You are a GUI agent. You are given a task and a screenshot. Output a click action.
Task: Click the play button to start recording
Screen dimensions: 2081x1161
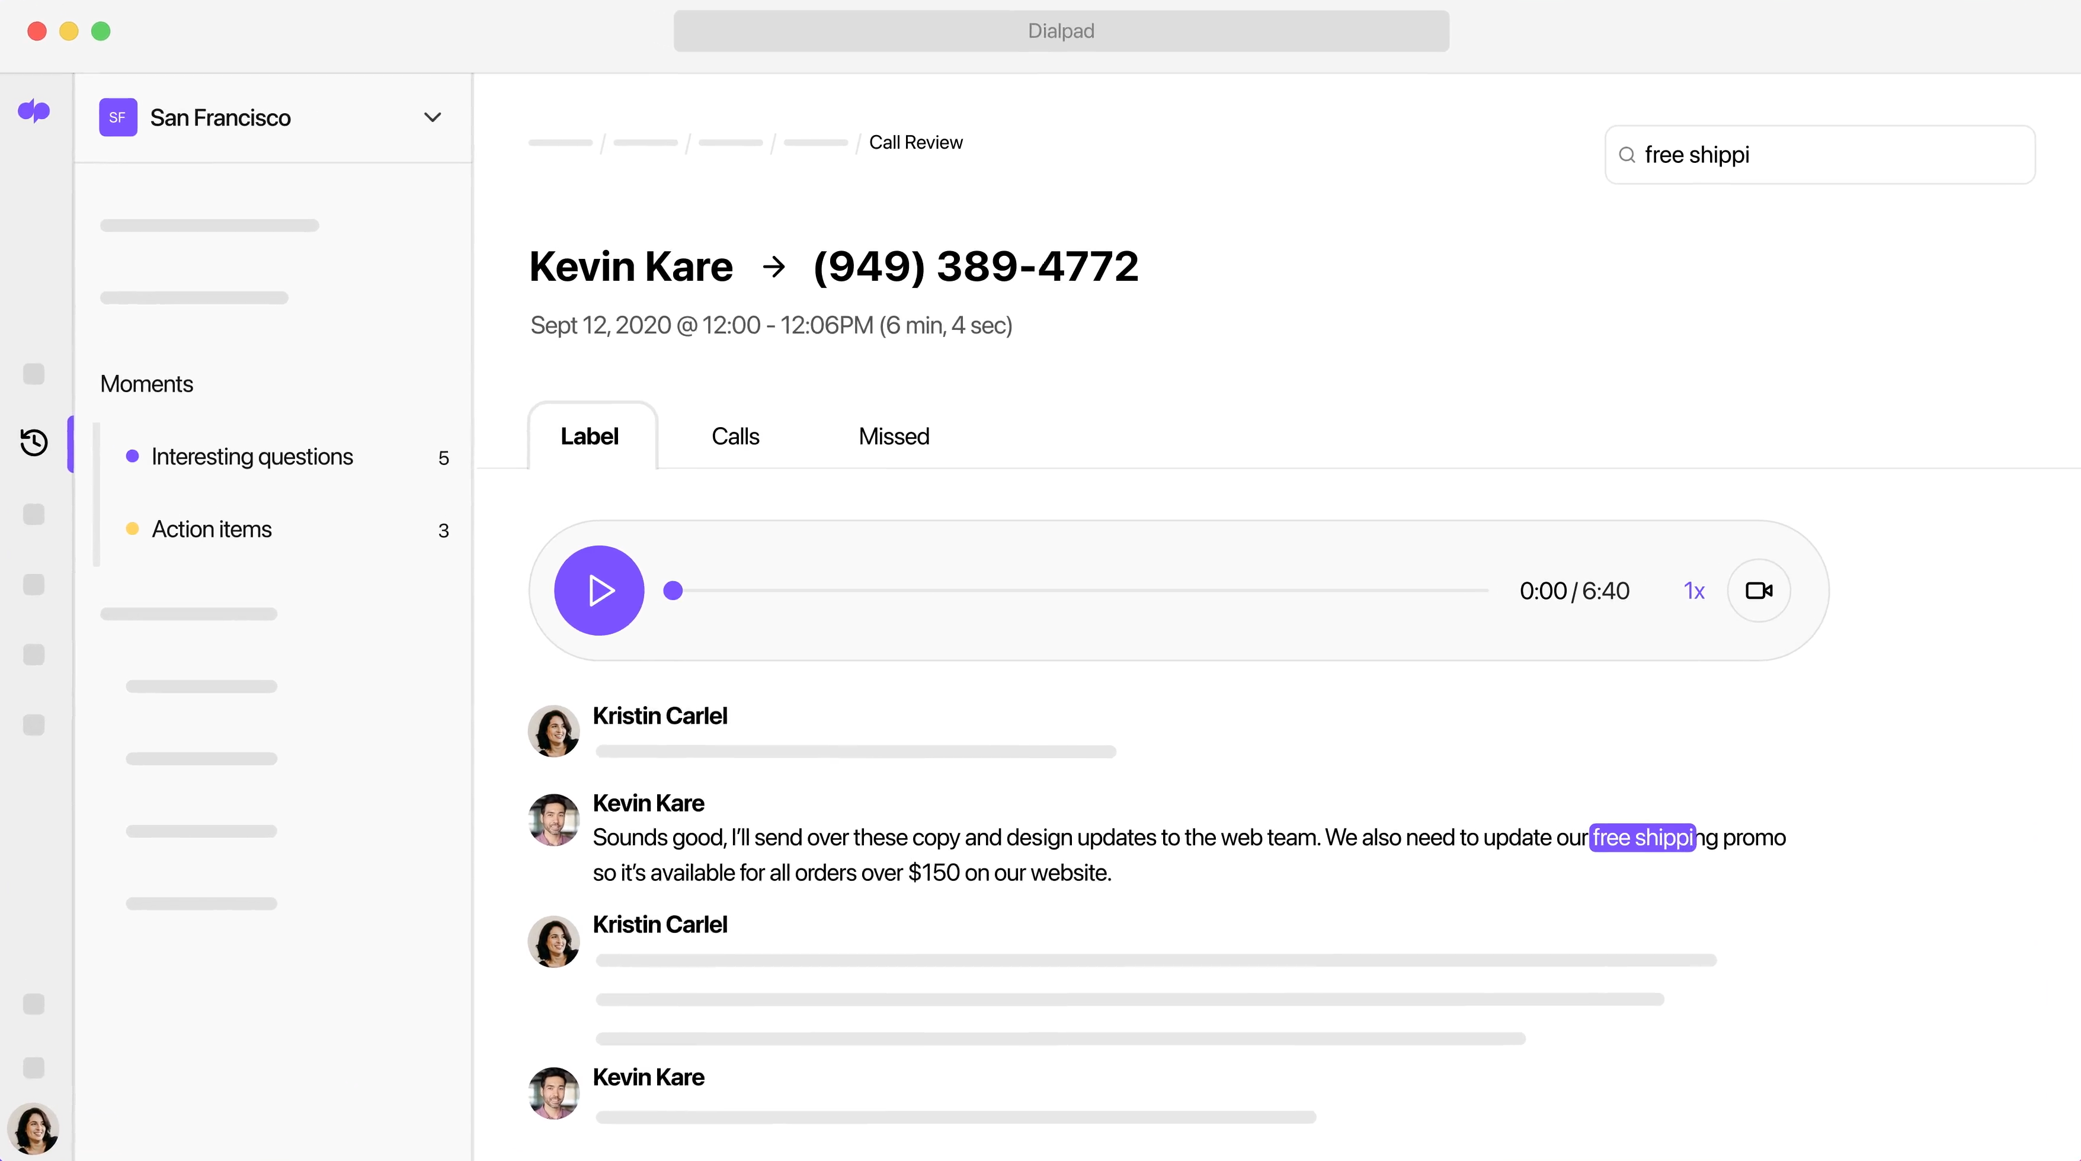[599, 590]
